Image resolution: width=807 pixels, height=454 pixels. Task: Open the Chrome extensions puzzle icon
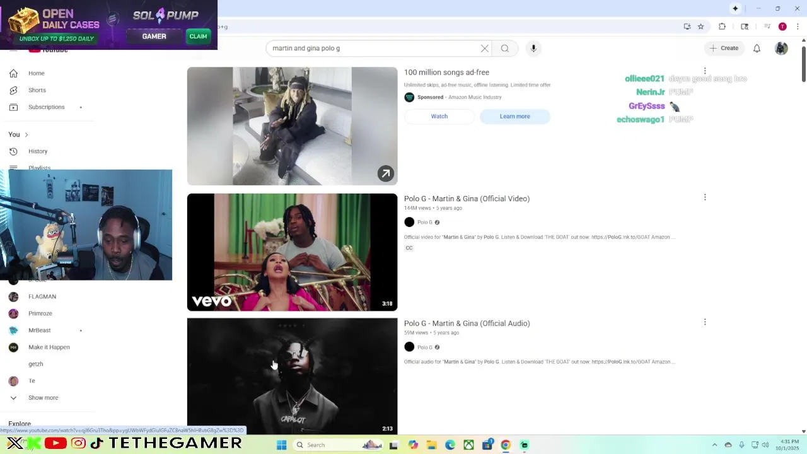click(722, 26)
